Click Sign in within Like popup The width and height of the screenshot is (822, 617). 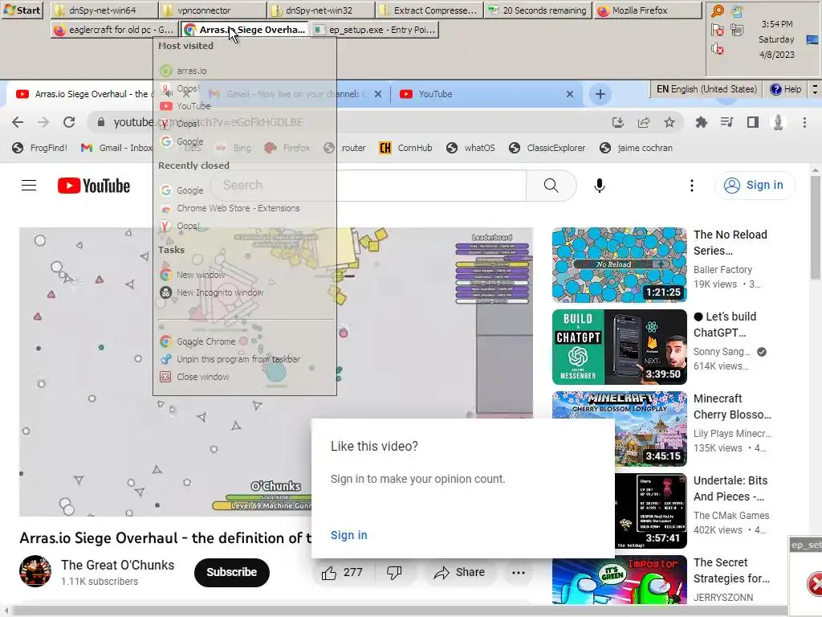[x=348, y=535]
